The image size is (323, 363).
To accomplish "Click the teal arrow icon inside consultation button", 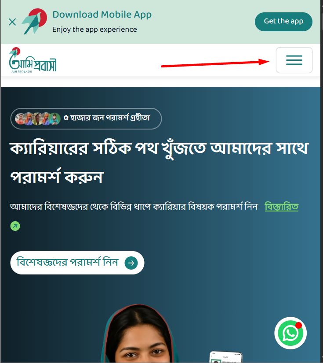I will click(x=131, y=263).
